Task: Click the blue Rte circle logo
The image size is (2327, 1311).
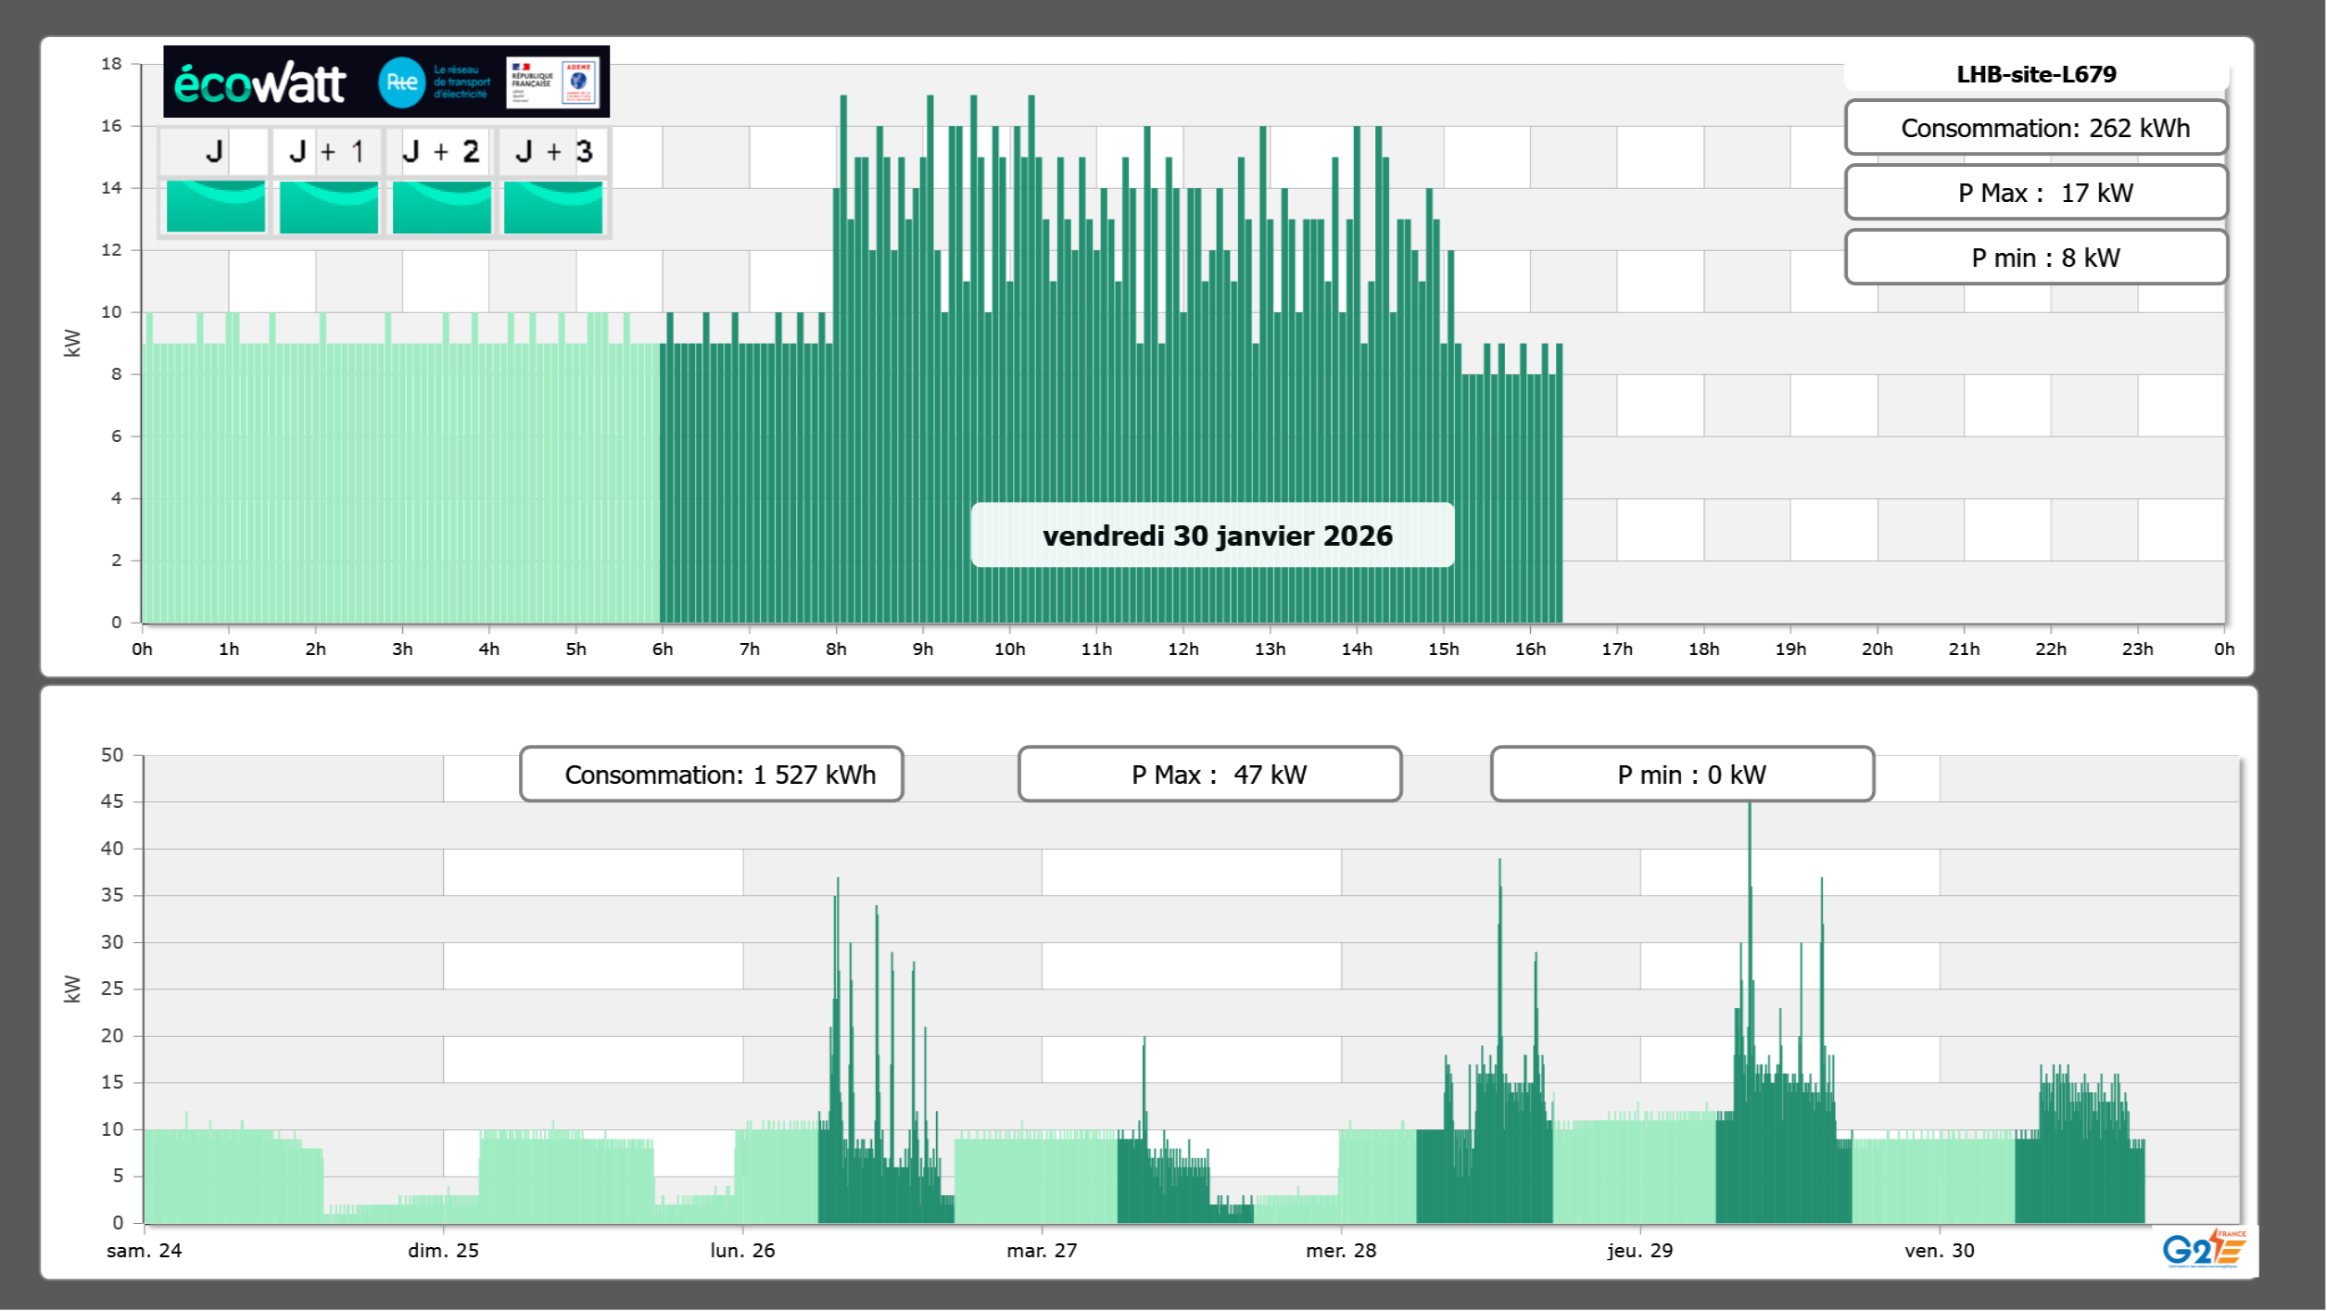Action: (x=401, y=82)
